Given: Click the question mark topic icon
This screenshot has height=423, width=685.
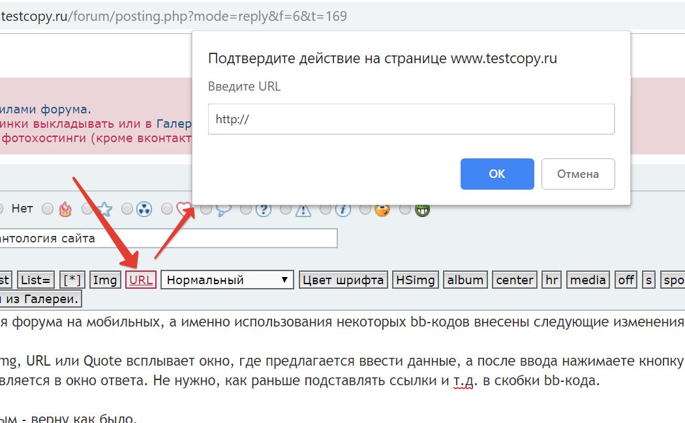Looking at the screenshot, I should point(264,209).
